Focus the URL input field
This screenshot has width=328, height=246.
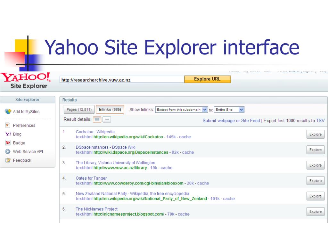[x=122, y=80]
